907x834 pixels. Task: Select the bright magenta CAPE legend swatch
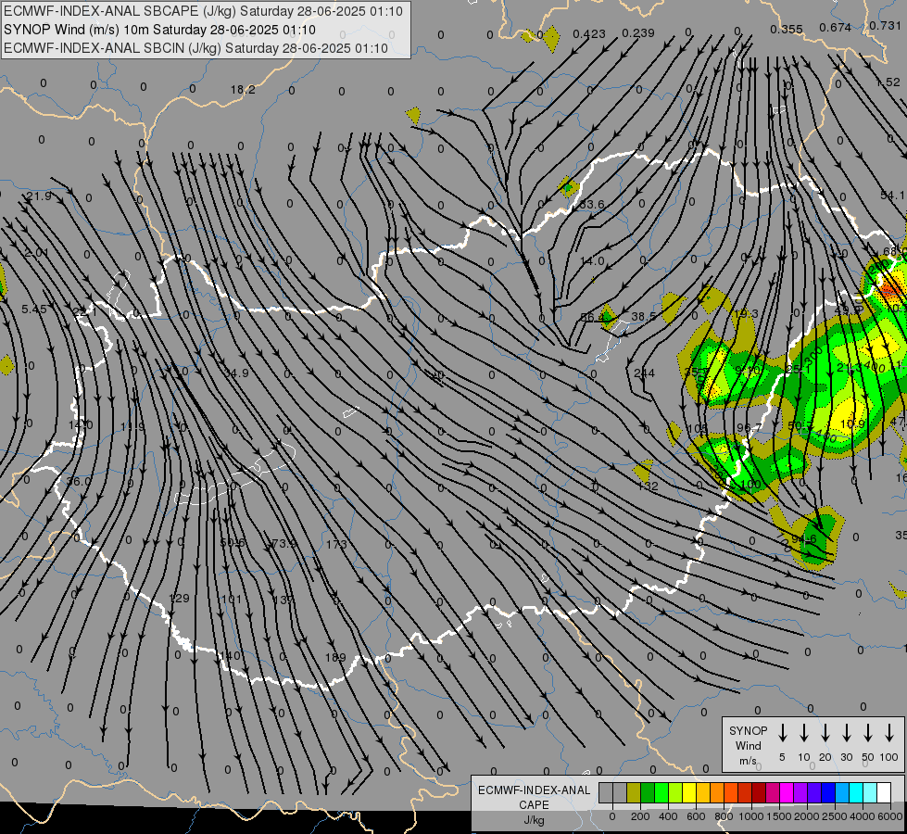pos(787,793)
